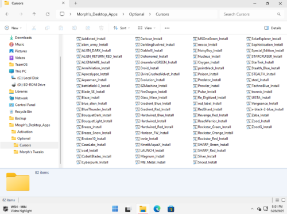Go up one folder level

(34, 14)
